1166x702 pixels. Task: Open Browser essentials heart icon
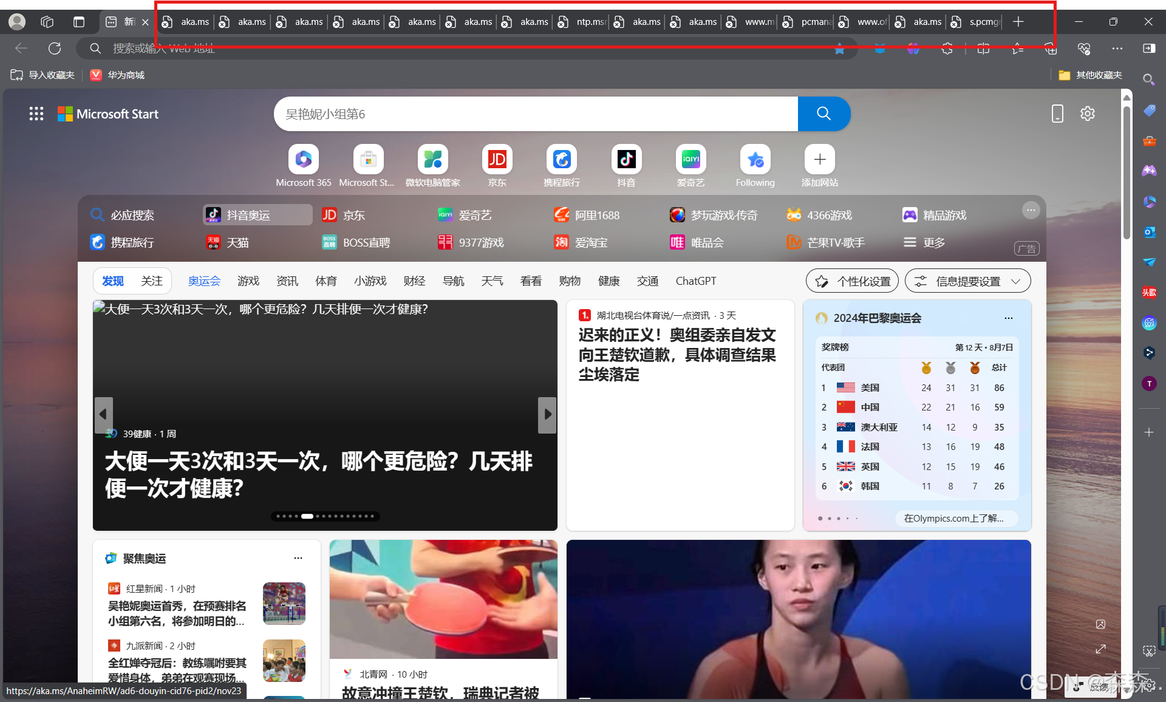(1084, 49)
